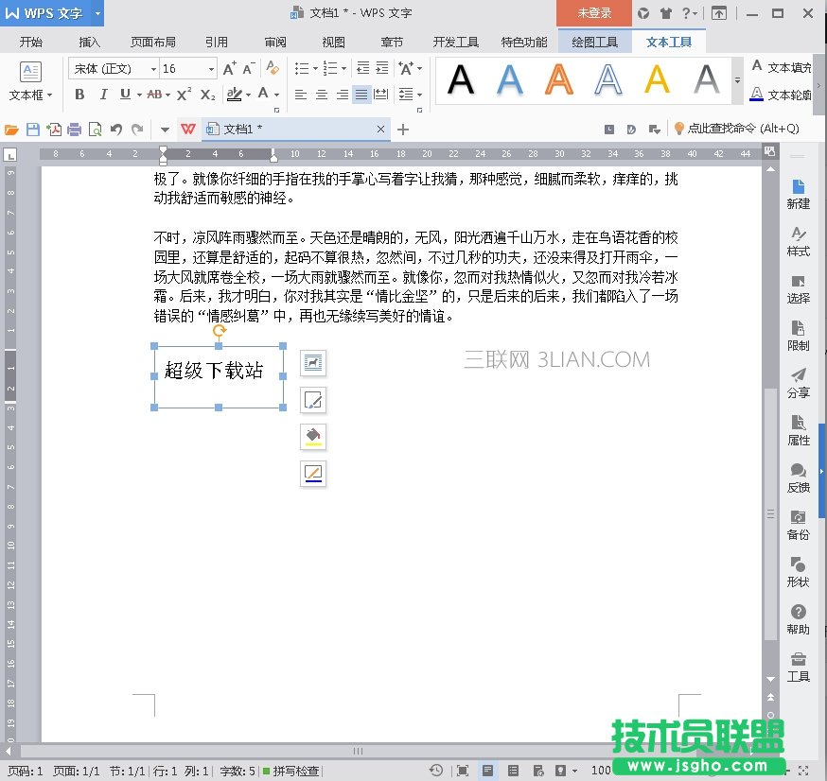827x781 pixels.
Task: Toggle Bold formatting
Action: pos(79,95)
